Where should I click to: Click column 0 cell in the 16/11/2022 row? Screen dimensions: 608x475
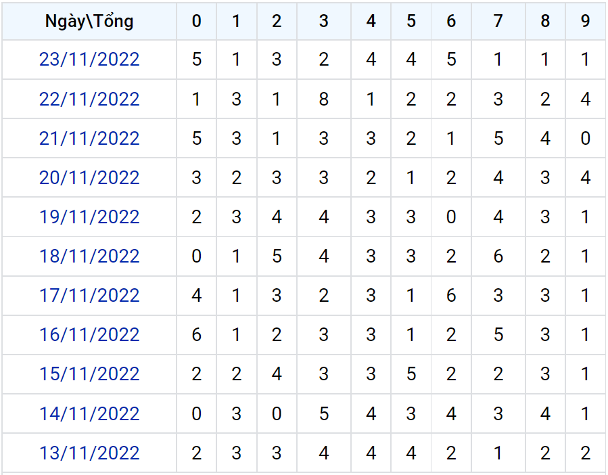click(197, 335)
